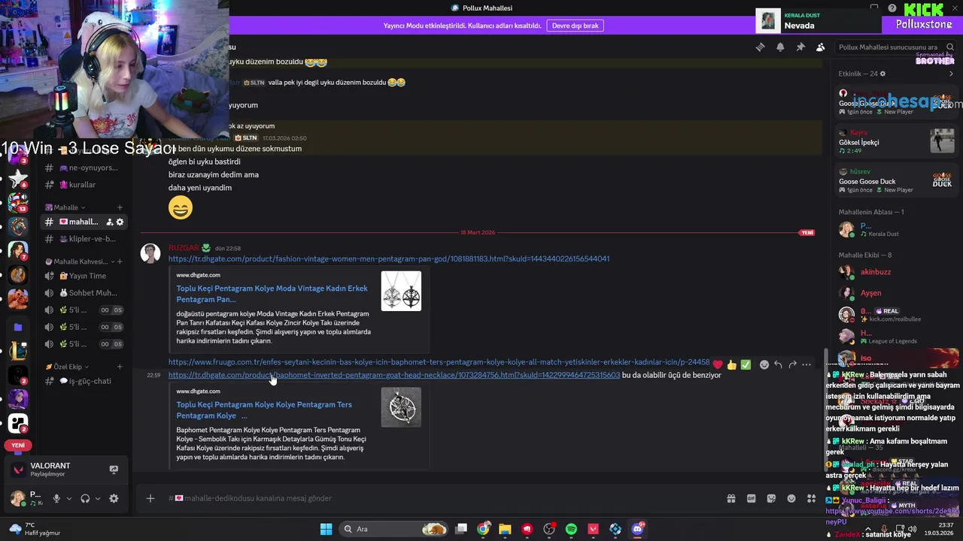The height and width of the screenshot is (541, 963).
Task: Open emoji picker in message bar
Action: (x=791, y=498)
